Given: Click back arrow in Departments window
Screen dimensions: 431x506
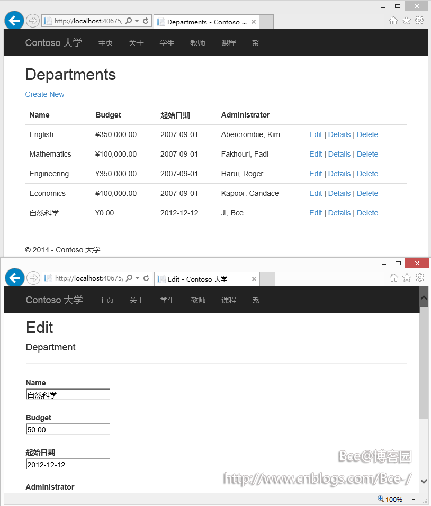Looking at the screenshot, I should click(14, 21).
